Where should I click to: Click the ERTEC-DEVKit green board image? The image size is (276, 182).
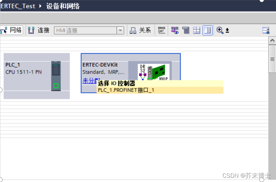pos(159,72)
